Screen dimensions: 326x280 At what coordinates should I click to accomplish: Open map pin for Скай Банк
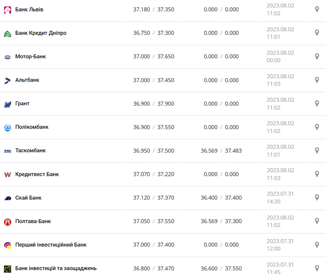[x=317, y=197]
